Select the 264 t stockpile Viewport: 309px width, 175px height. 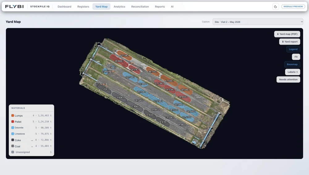(113, 67)
